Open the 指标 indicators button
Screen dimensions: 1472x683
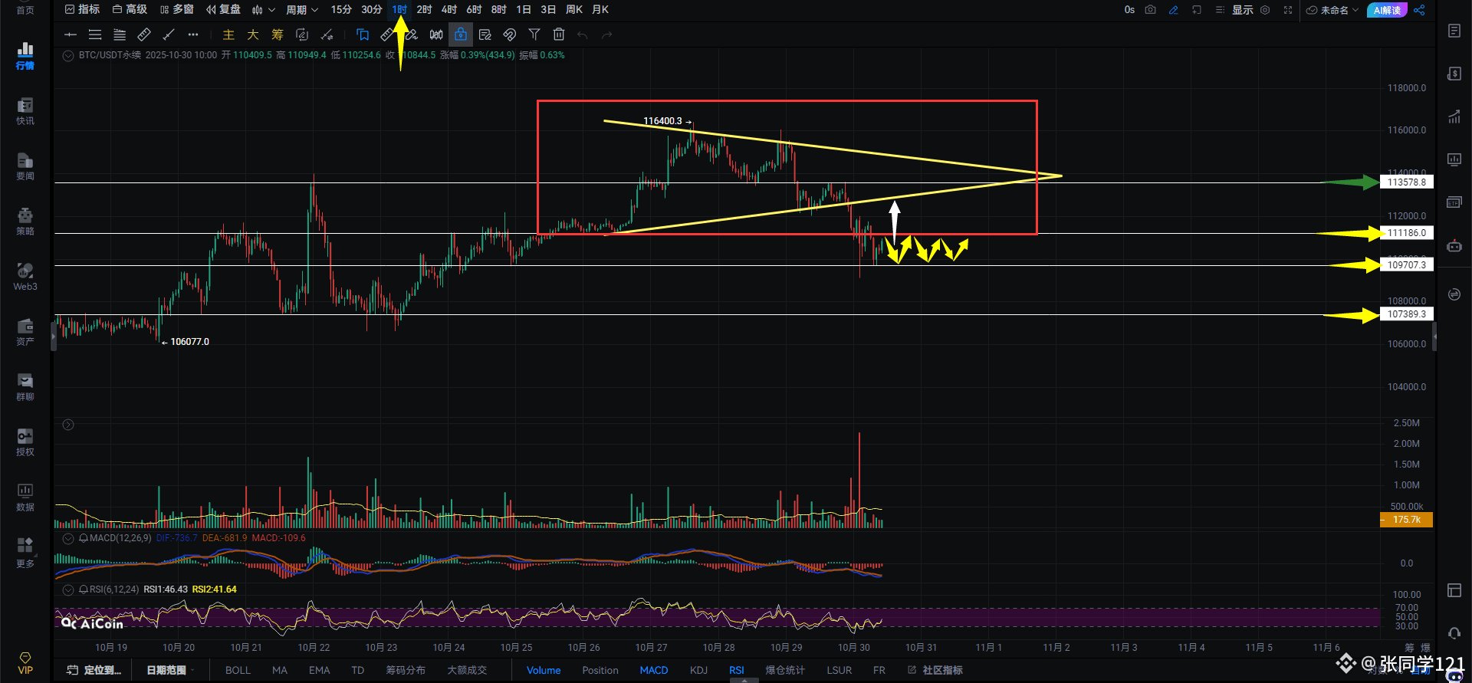(83, 10)
